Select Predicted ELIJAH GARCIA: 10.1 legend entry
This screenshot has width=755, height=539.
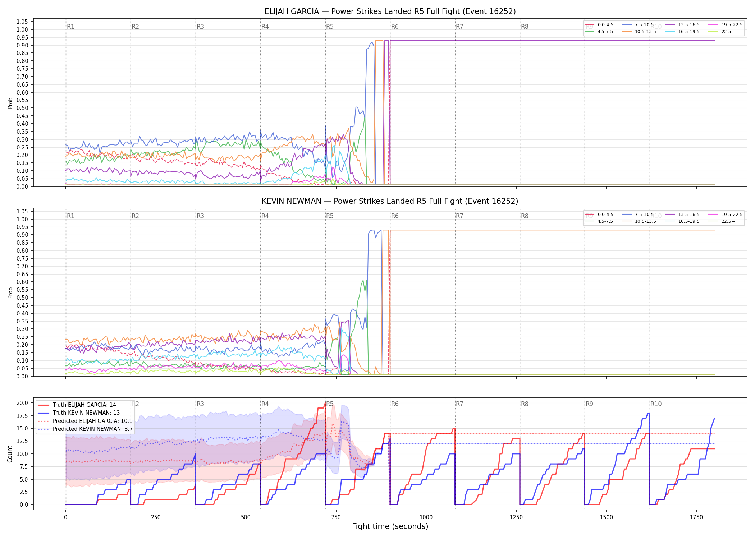coord(85,421)
